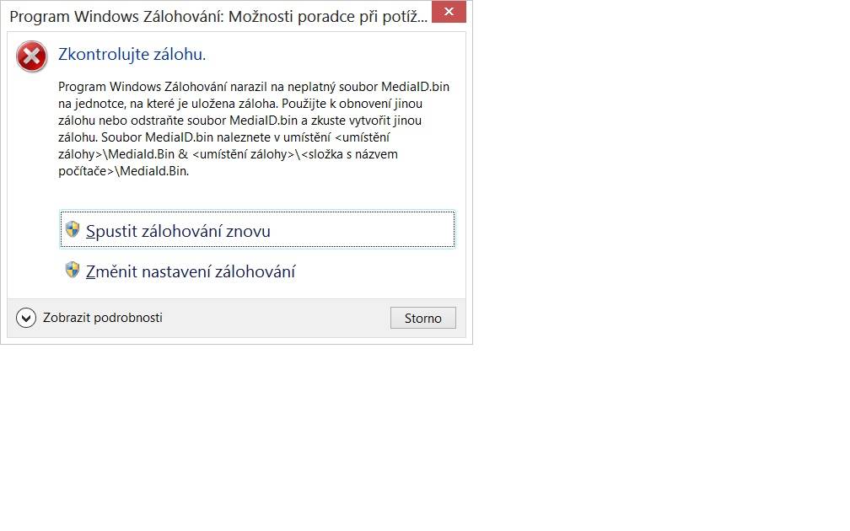The width and height of the screenshot is (850, 531).
Task: Click the first line of the error message
Action: (x=254, y=87)
